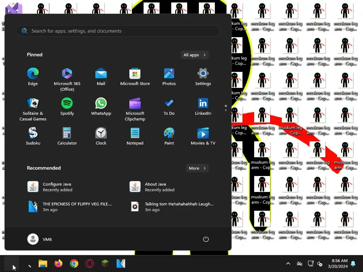363x272 pixels.
Task: Launch Movies & TV
Action: (203, 136)
